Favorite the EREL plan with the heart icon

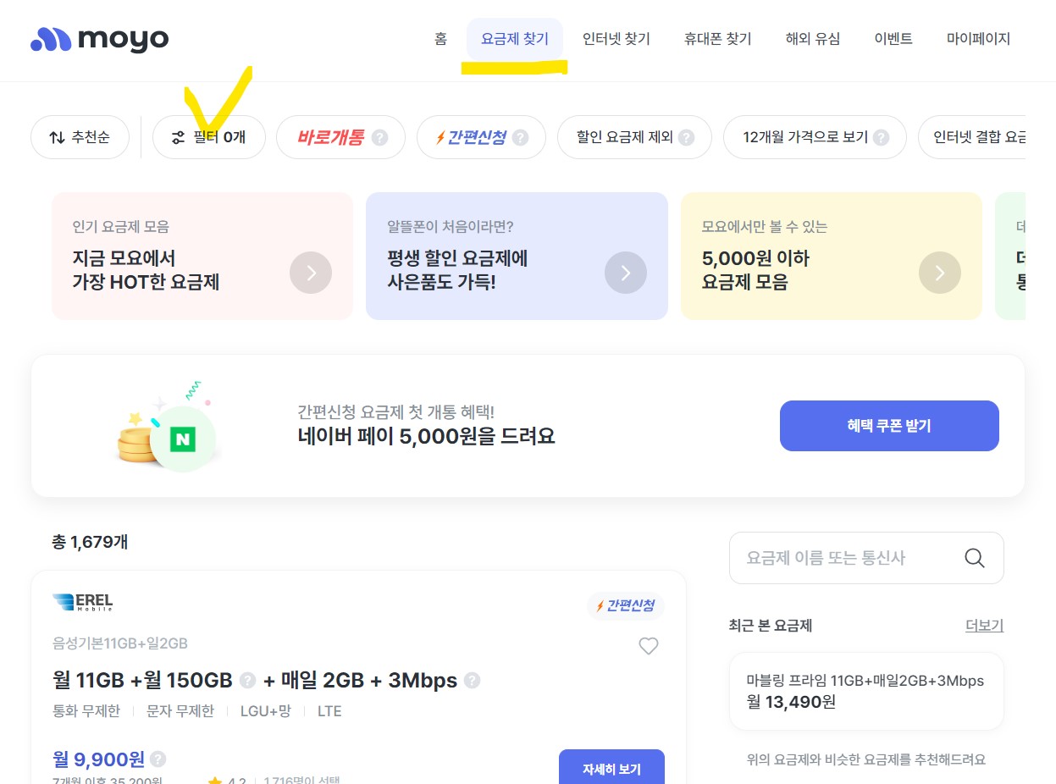click(x=648, y=646)
